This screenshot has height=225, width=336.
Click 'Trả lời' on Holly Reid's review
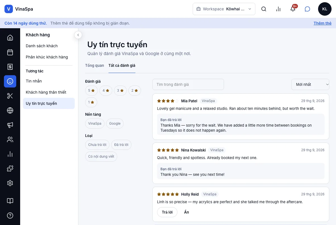point(167,212)
